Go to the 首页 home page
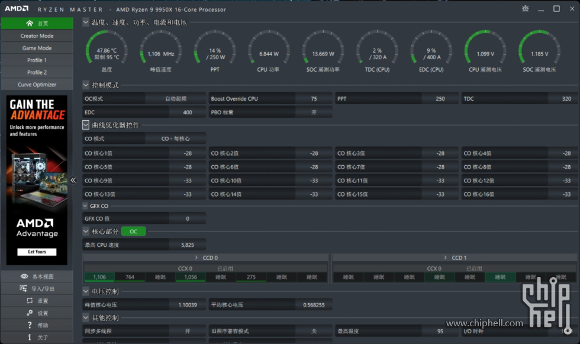 pos(37,23)
